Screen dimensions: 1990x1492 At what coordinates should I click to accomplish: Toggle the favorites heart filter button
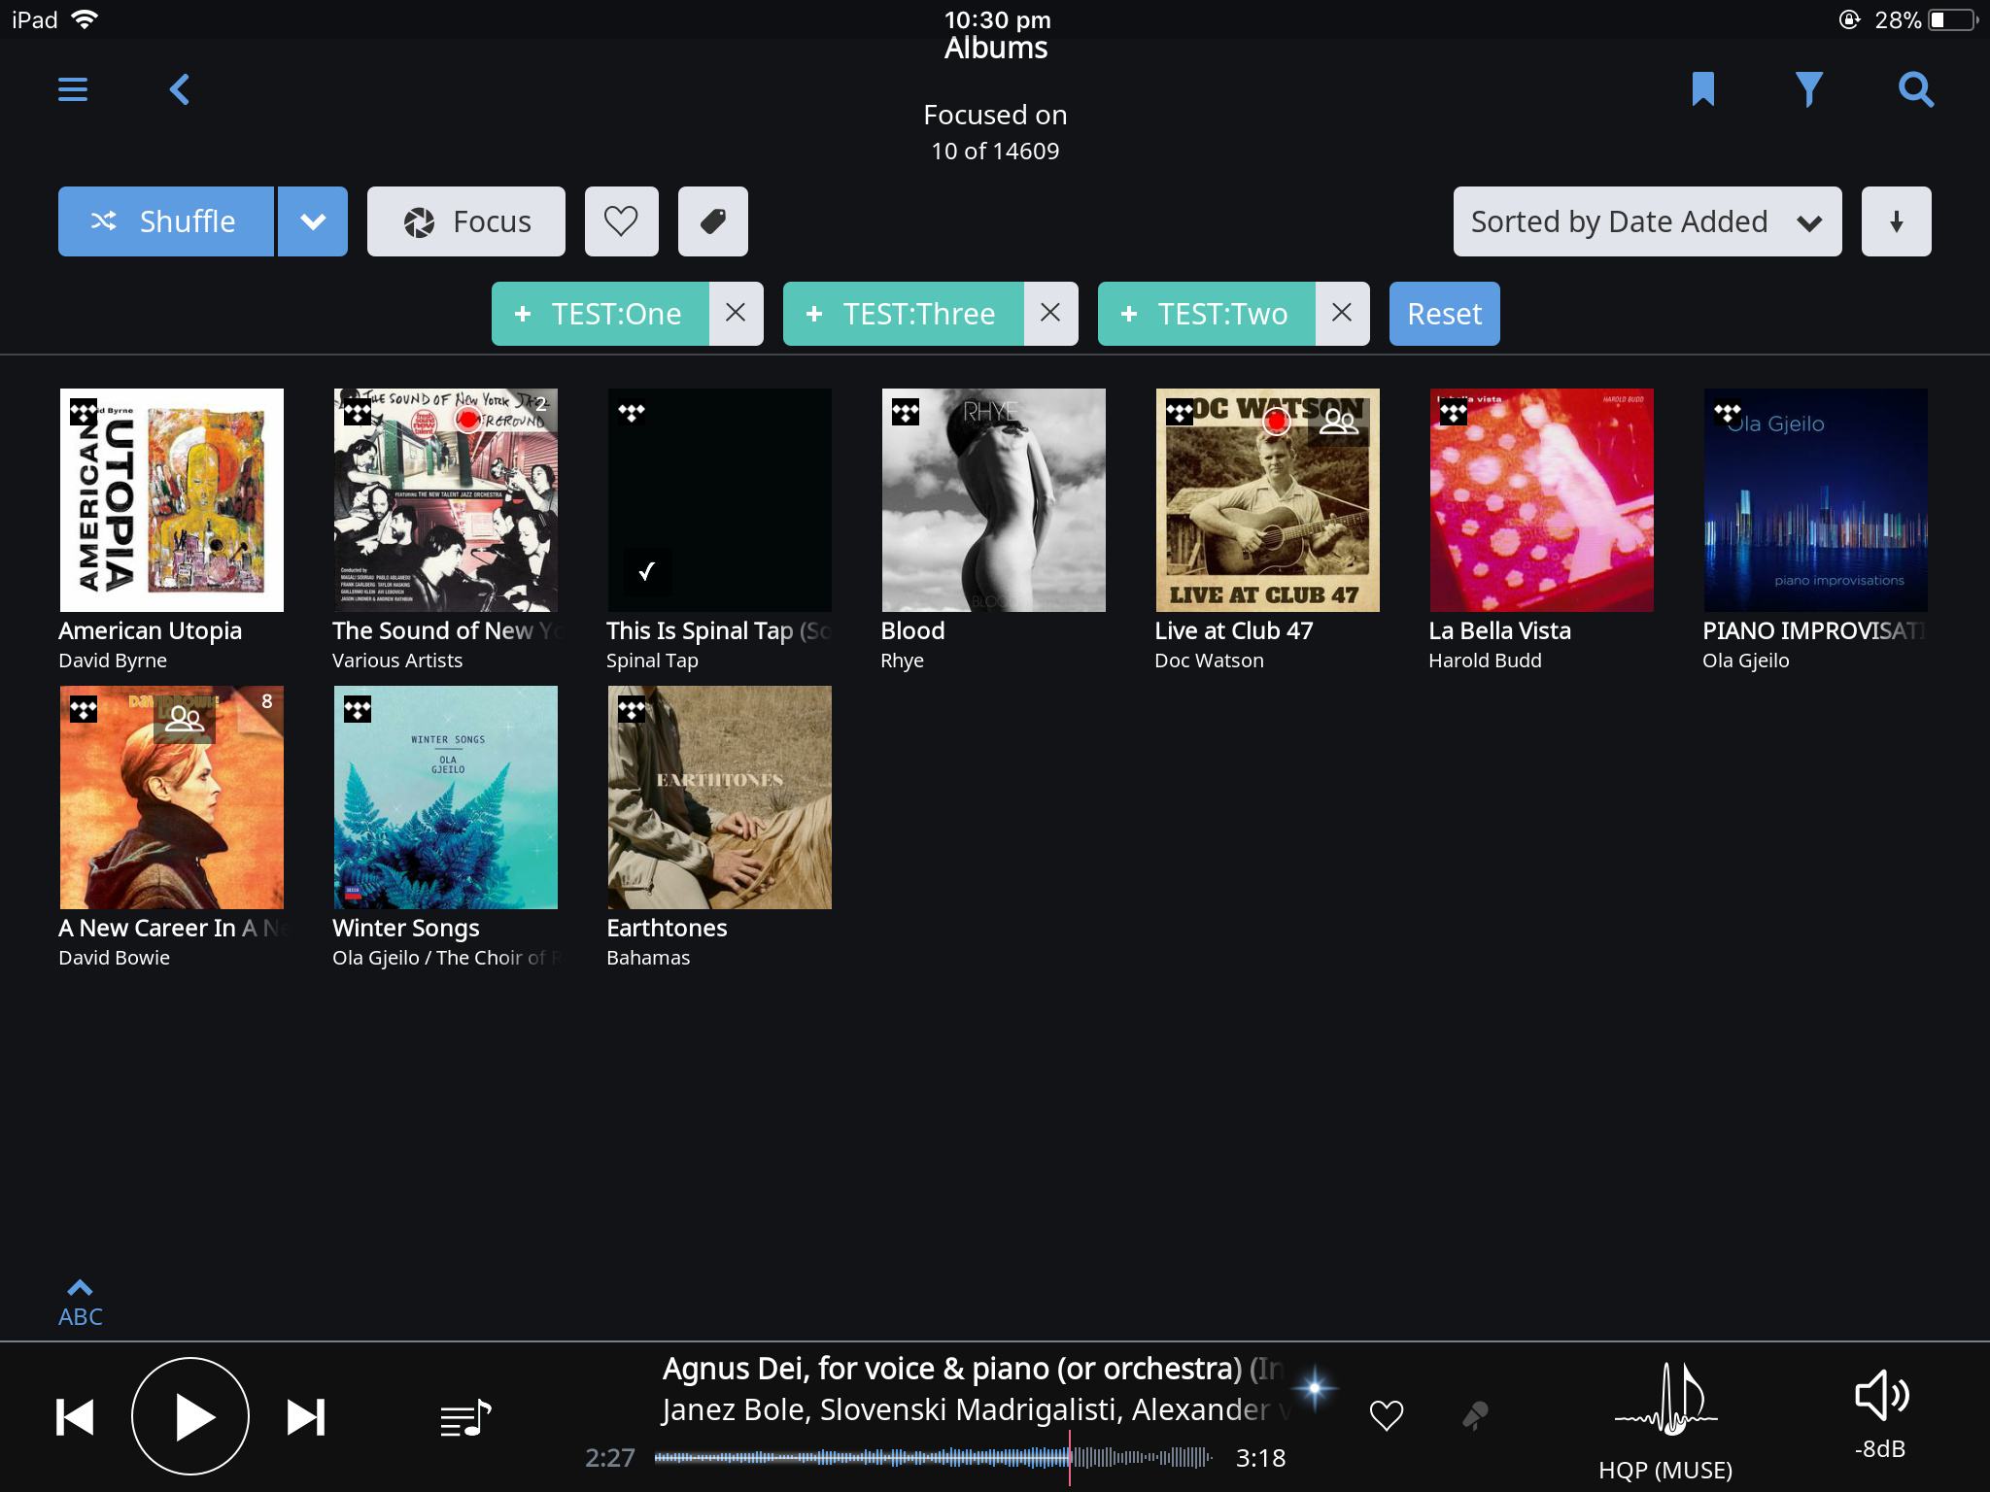(621, 221)
